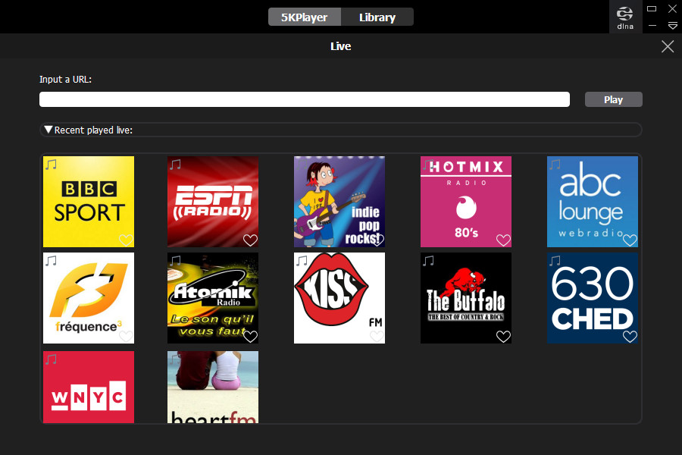Select the frequence 3 station thumbnail

click(x=89, y=298)
